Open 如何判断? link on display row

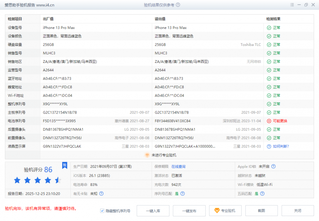click(281, 146)
